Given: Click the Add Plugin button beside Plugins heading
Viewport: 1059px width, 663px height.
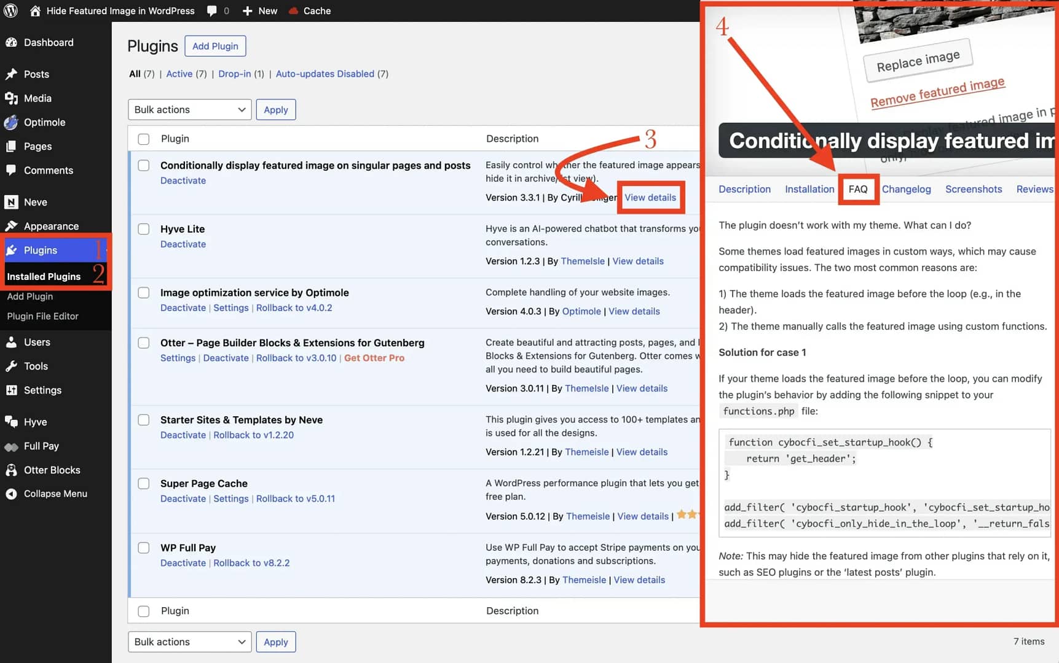Looking at the screenshot, I should click(x=215, y=46).
